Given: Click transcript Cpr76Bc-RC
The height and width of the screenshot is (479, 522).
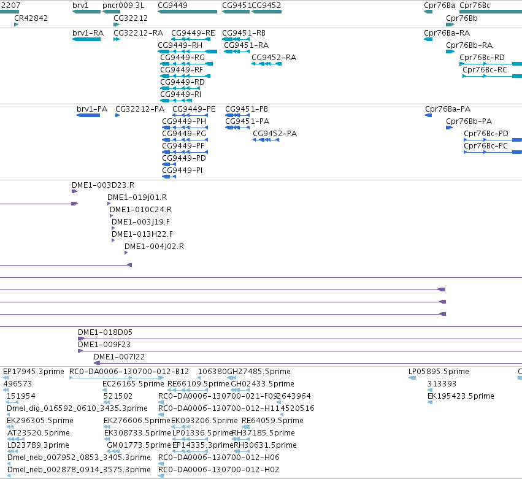Looking at the screenshot, I should pyautogui.click(x=485, y=70).
